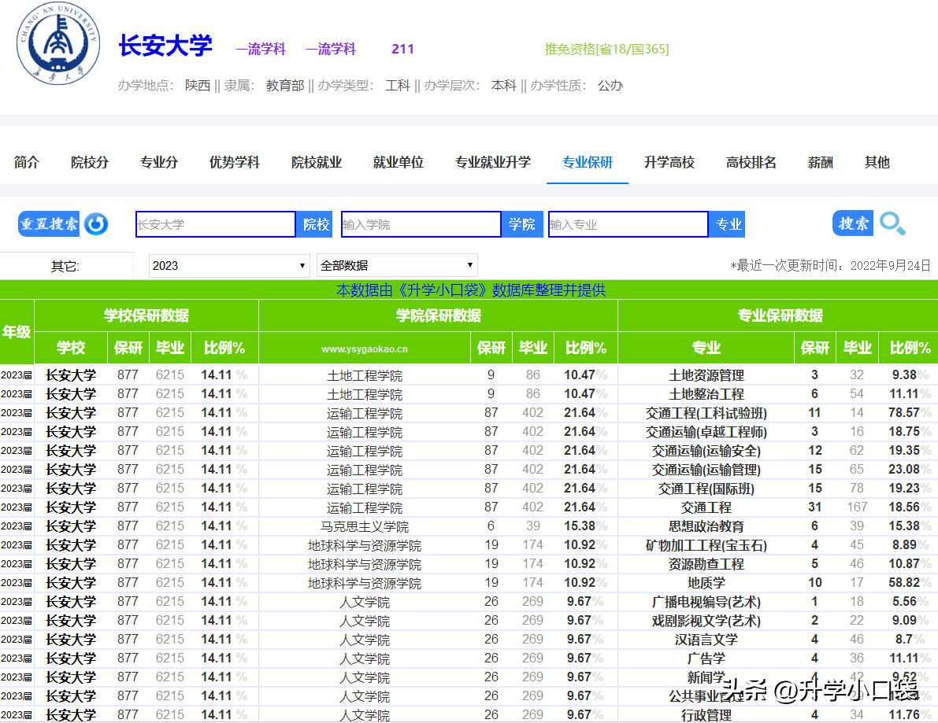Open the 优势学科 tab

[235, 162]
